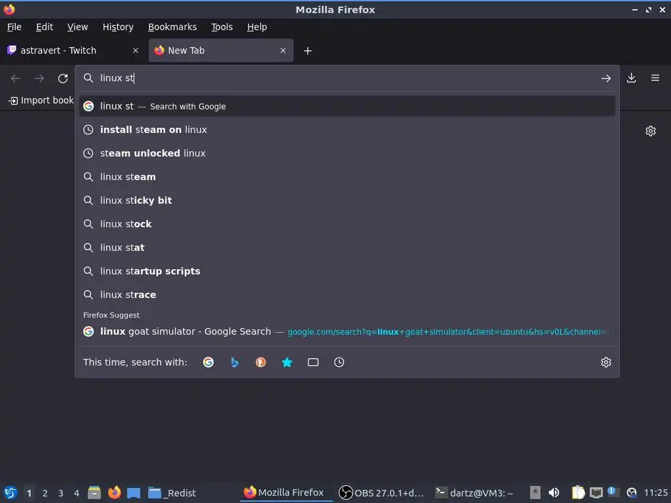Switch to dartz@VM3 terminal taskbar item
Image resolution: width=671 pixels, height=503 pixels.
coord(474,493)
